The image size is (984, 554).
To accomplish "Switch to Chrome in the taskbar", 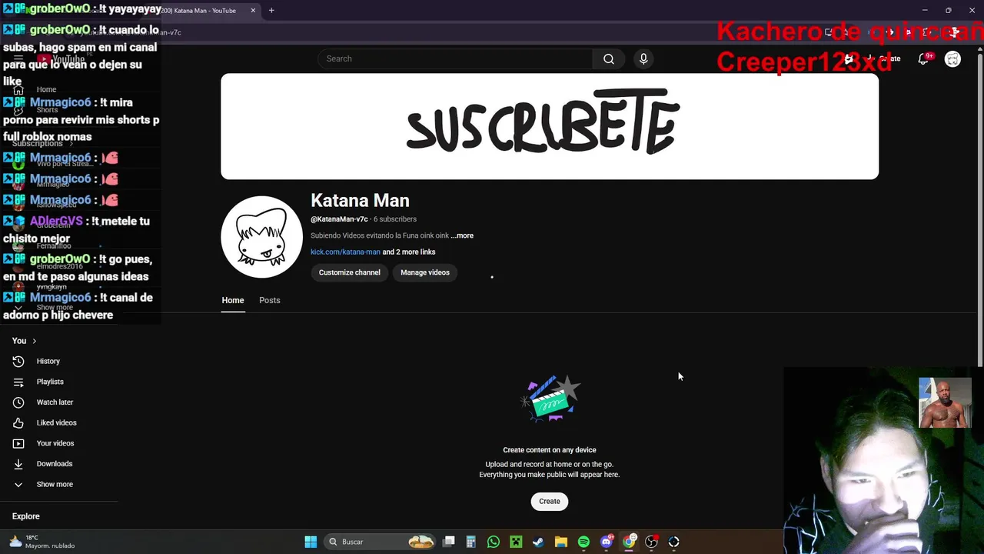I will (629, 542).
